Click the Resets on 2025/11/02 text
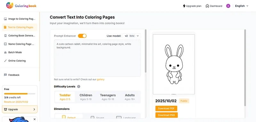 coord(16,102)
